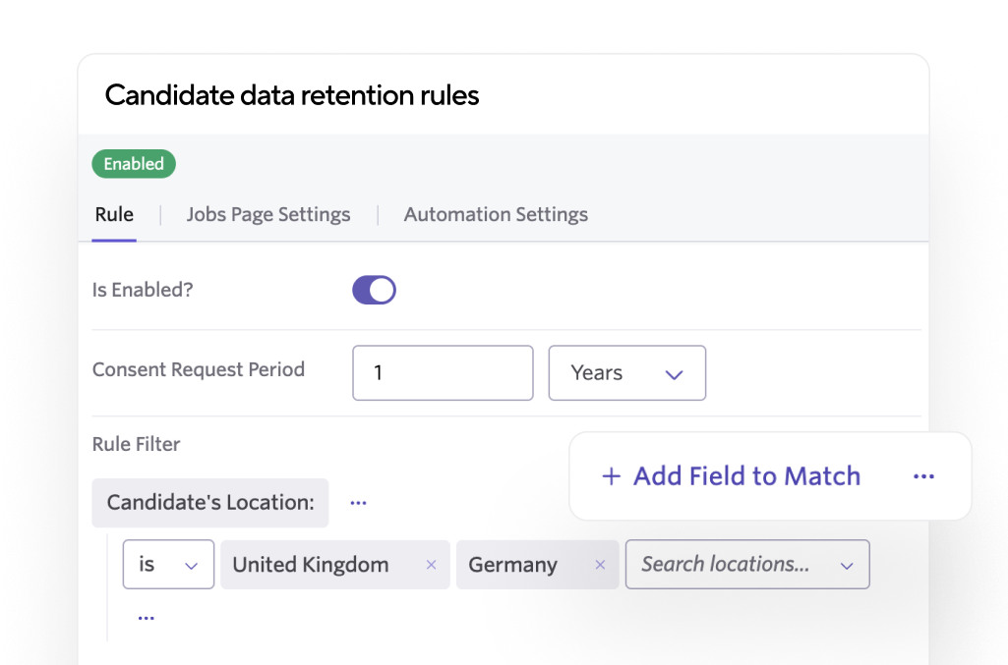
Task: Click the green Enabled status badge
Action: click(133, 164)
